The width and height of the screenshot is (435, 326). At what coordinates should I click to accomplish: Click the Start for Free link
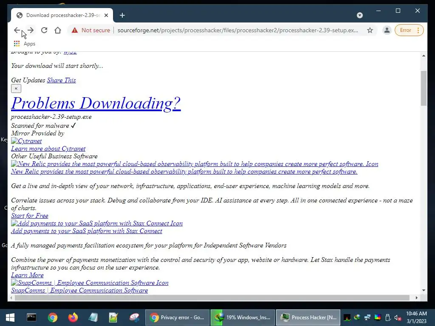tap(30, 216)
